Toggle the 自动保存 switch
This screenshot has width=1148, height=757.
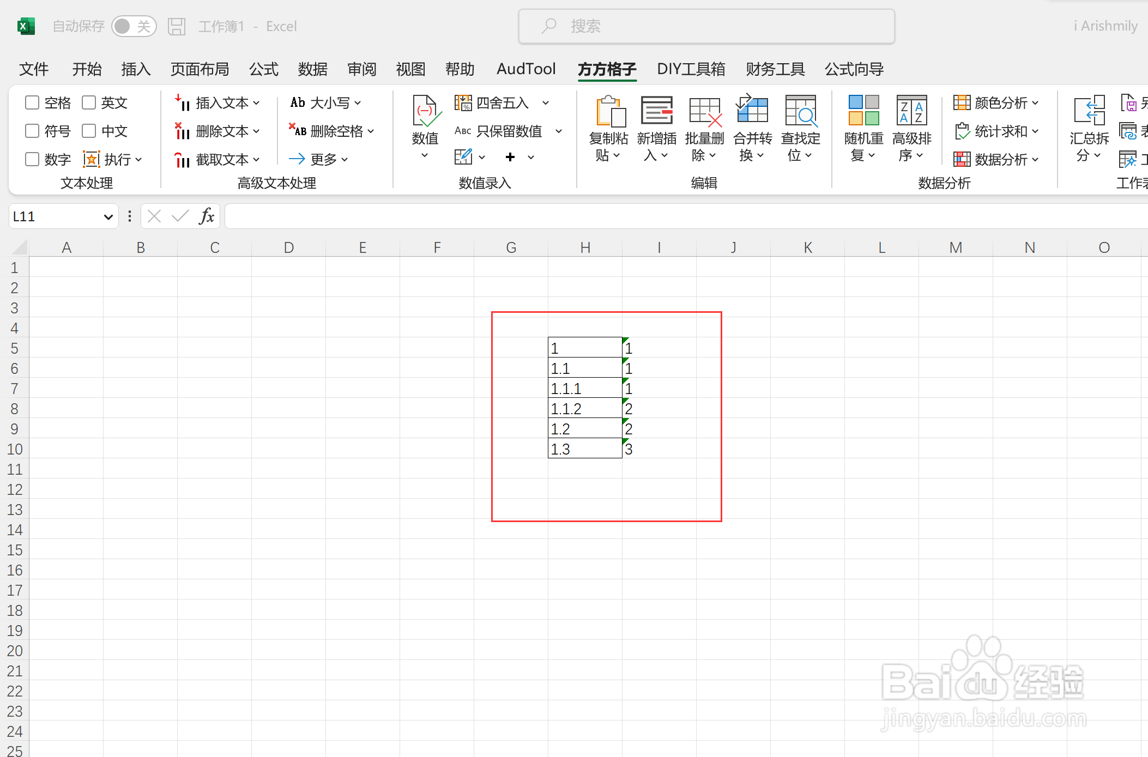point(134,26)
